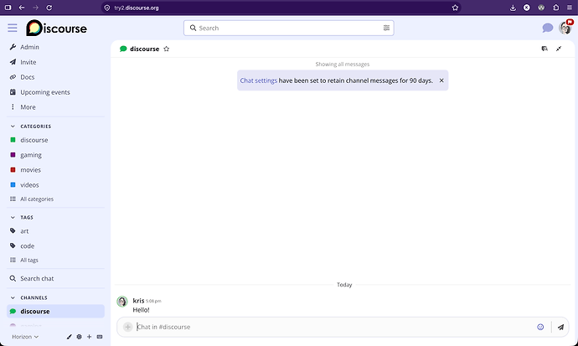The image size is (578, 346).
Task: Click the Discourse logo
Action: (x=56, y=28)
